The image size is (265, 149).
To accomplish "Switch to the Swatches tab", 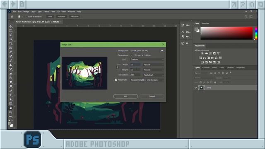I will 205,24.
